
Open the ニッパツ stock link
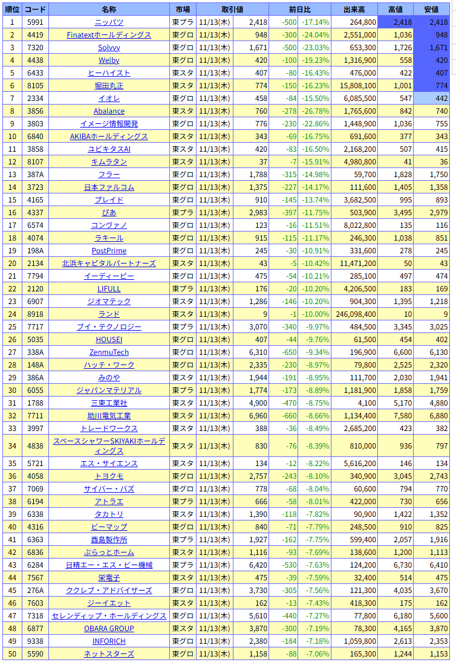coord(109,22)
